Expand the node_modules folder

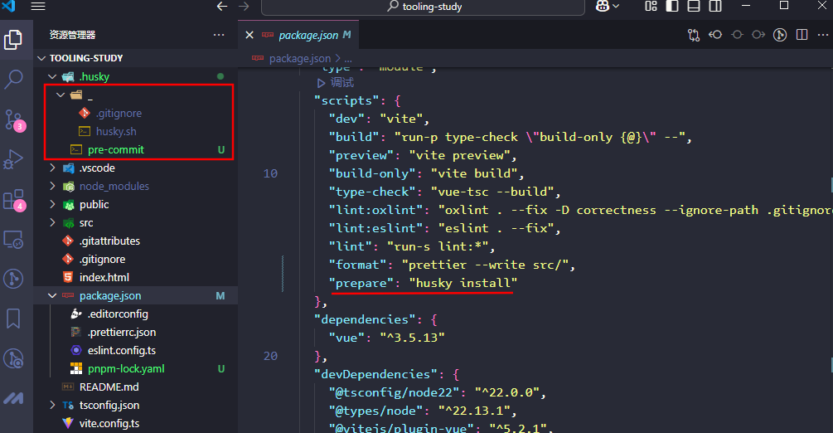(53, 186)
